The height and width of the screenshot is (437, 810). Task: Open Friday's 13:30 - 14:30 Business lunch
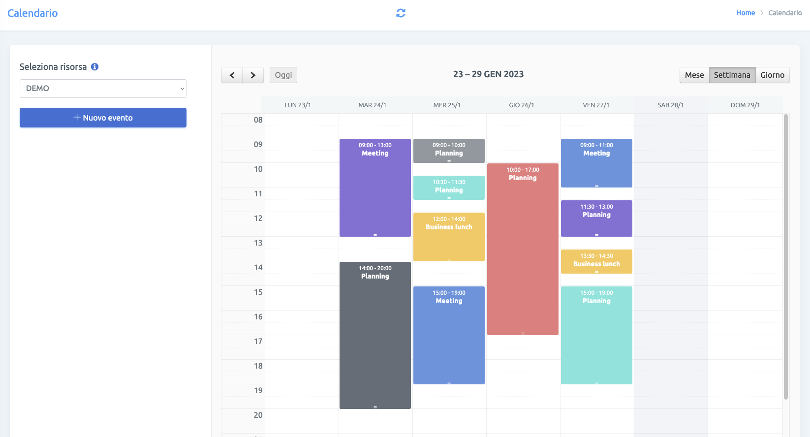pyautogui.click(x=596, y=261)
